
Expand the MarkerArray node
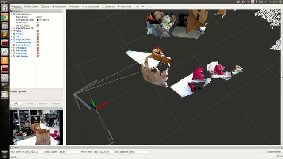11,45
